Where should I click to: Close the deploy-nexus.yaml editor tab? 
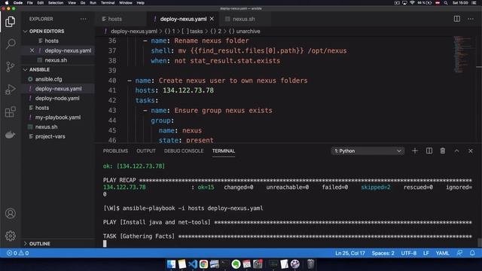212,19
